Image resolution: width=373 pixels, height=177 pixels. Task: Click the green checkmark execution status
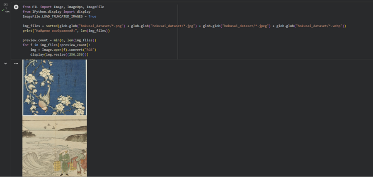click(x=3, y=10)
